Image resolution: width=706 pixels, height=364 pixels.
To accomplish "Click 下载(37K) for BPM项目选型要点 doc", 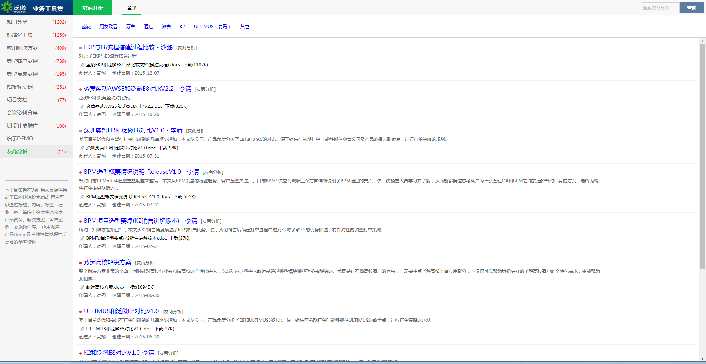I will point(180,238).
